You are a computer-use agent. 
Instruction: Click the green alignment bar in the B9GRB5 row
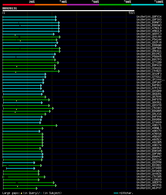click(27, 111)
